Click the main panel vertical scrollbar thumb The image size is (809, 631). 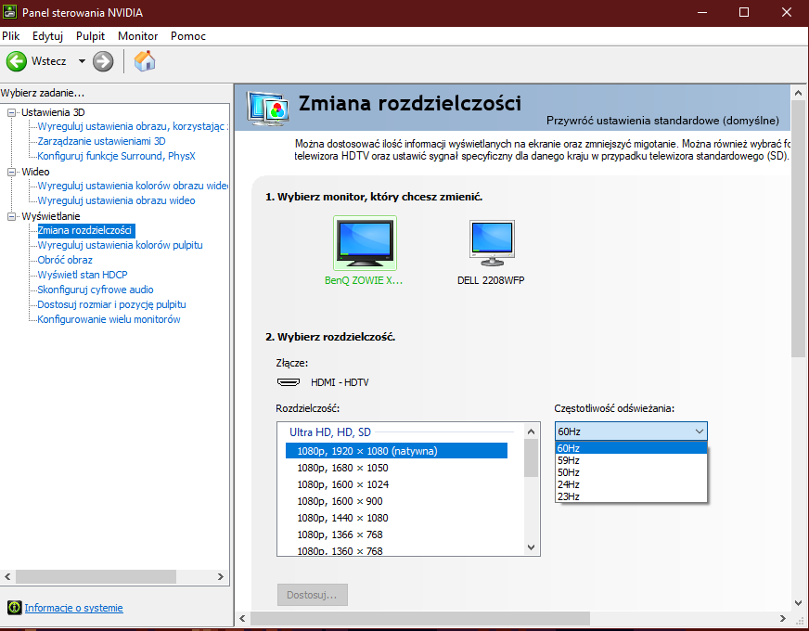pos(798,228)
